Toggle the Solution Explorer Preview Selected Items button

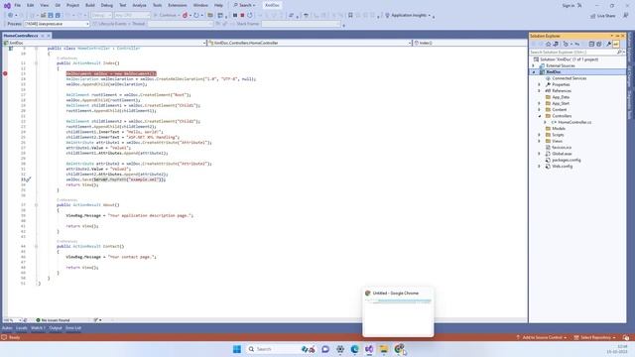click(616, 44)
